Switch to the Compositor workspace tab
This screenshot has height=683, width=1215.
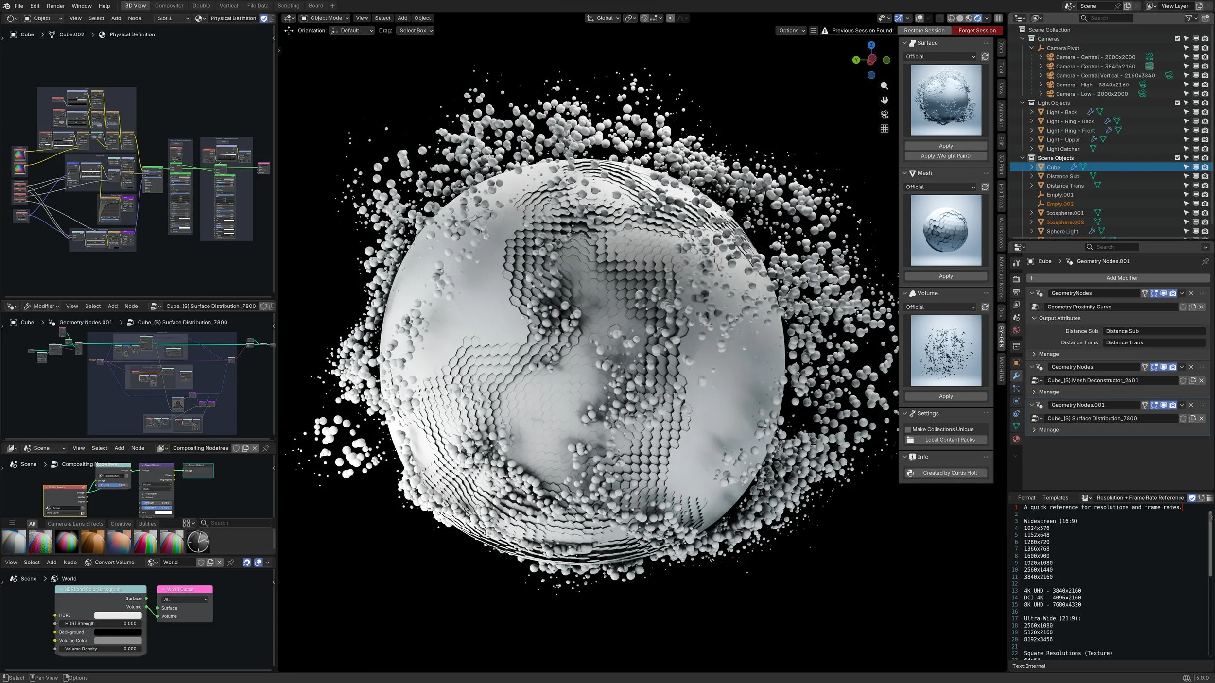[x=169, y=6]
